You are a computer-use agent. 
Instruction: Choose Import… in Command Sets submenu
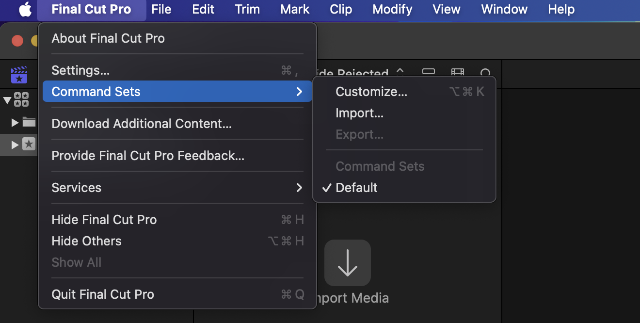click(x=359, y=113)
